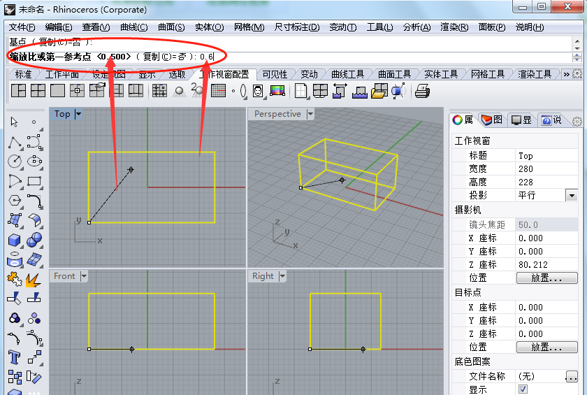Open the help 说 panel tab
The height and width of the screenshot is (395, 587).
point(551,120)
